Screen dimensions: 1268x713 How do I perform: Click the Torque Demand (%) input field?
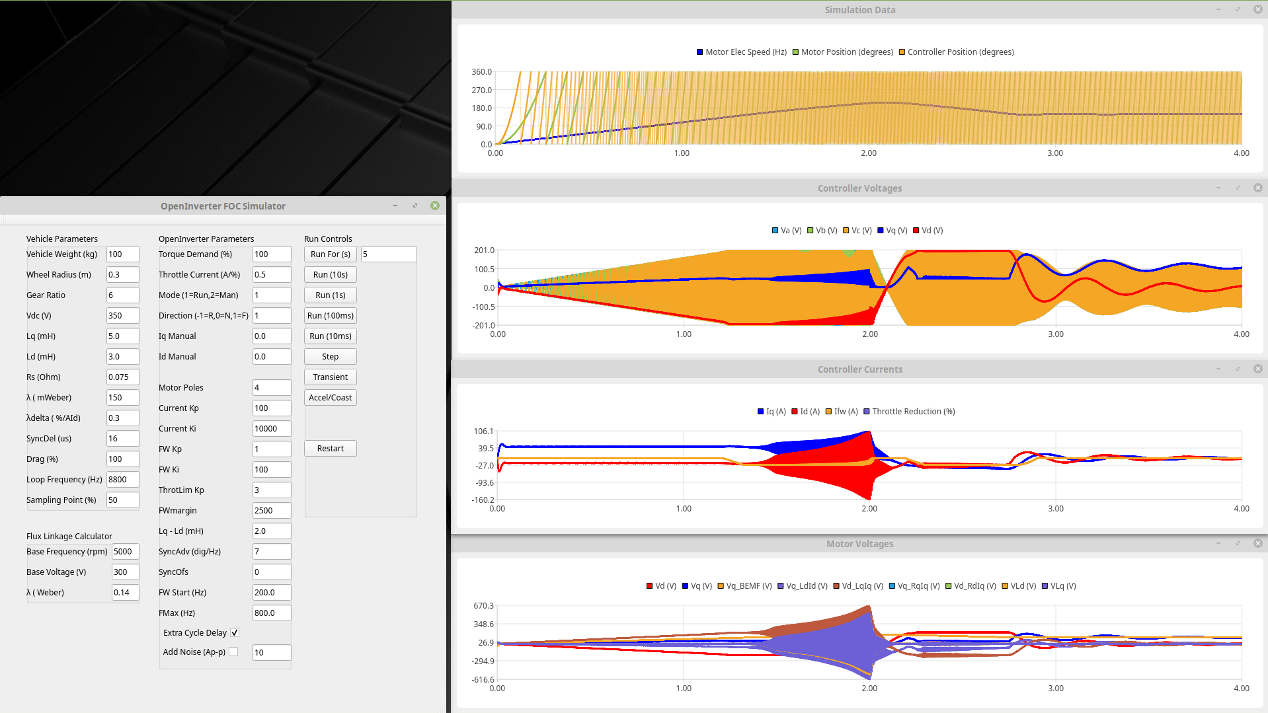[x=272, y=254]
